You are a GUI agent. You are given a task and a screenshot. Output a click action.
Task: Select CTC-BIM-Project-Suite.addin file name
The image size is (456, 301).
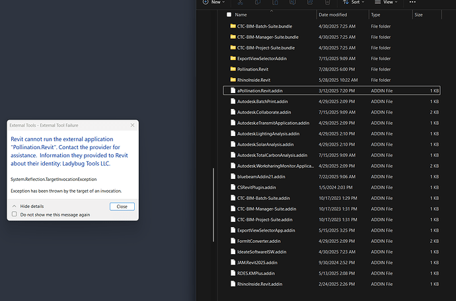[x=265, y=220]
